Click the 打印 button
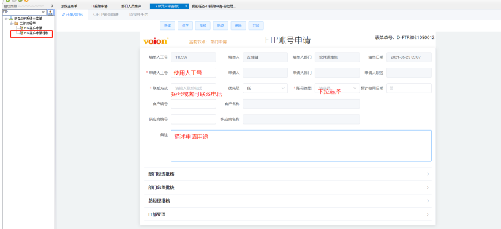 [x=256, y=26]
